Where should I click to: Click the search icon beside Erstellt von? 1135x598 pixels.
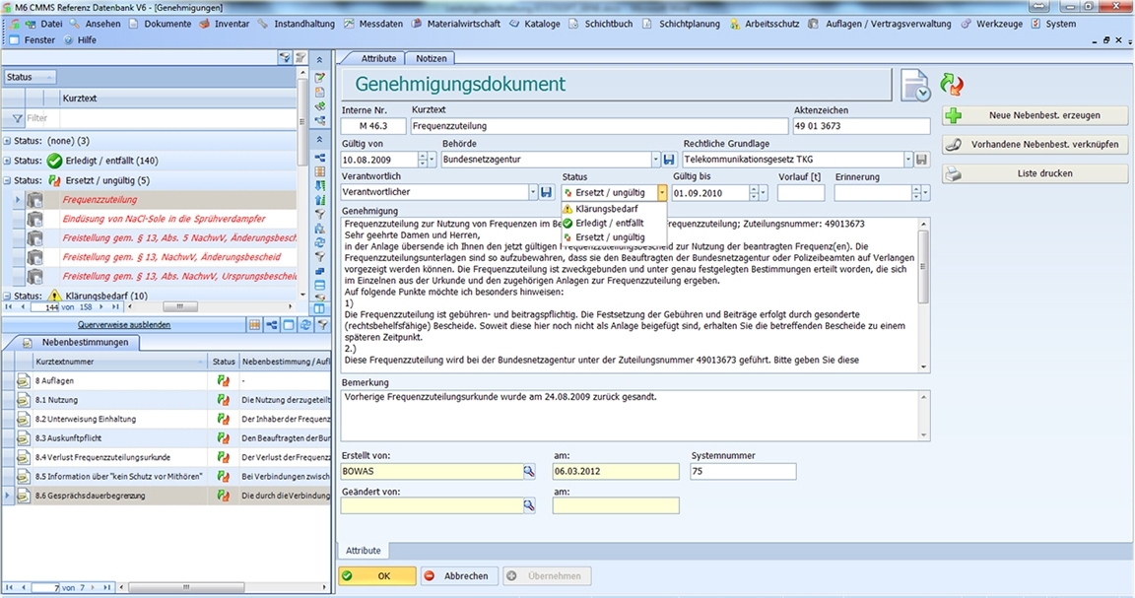pos(529,471)
